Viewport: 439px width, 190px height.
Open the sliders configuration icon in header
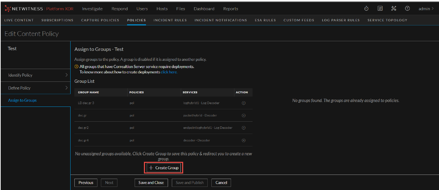tap(380, 9)
